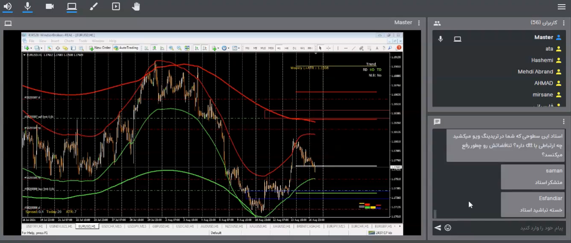This screenshot has width=571, height=243.
Task: Open users panel options menu
Action: coord(564,23)
